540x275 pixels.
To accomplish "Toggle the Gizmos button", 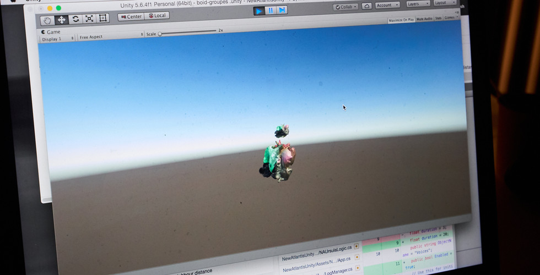I will [x=449, y=18].
